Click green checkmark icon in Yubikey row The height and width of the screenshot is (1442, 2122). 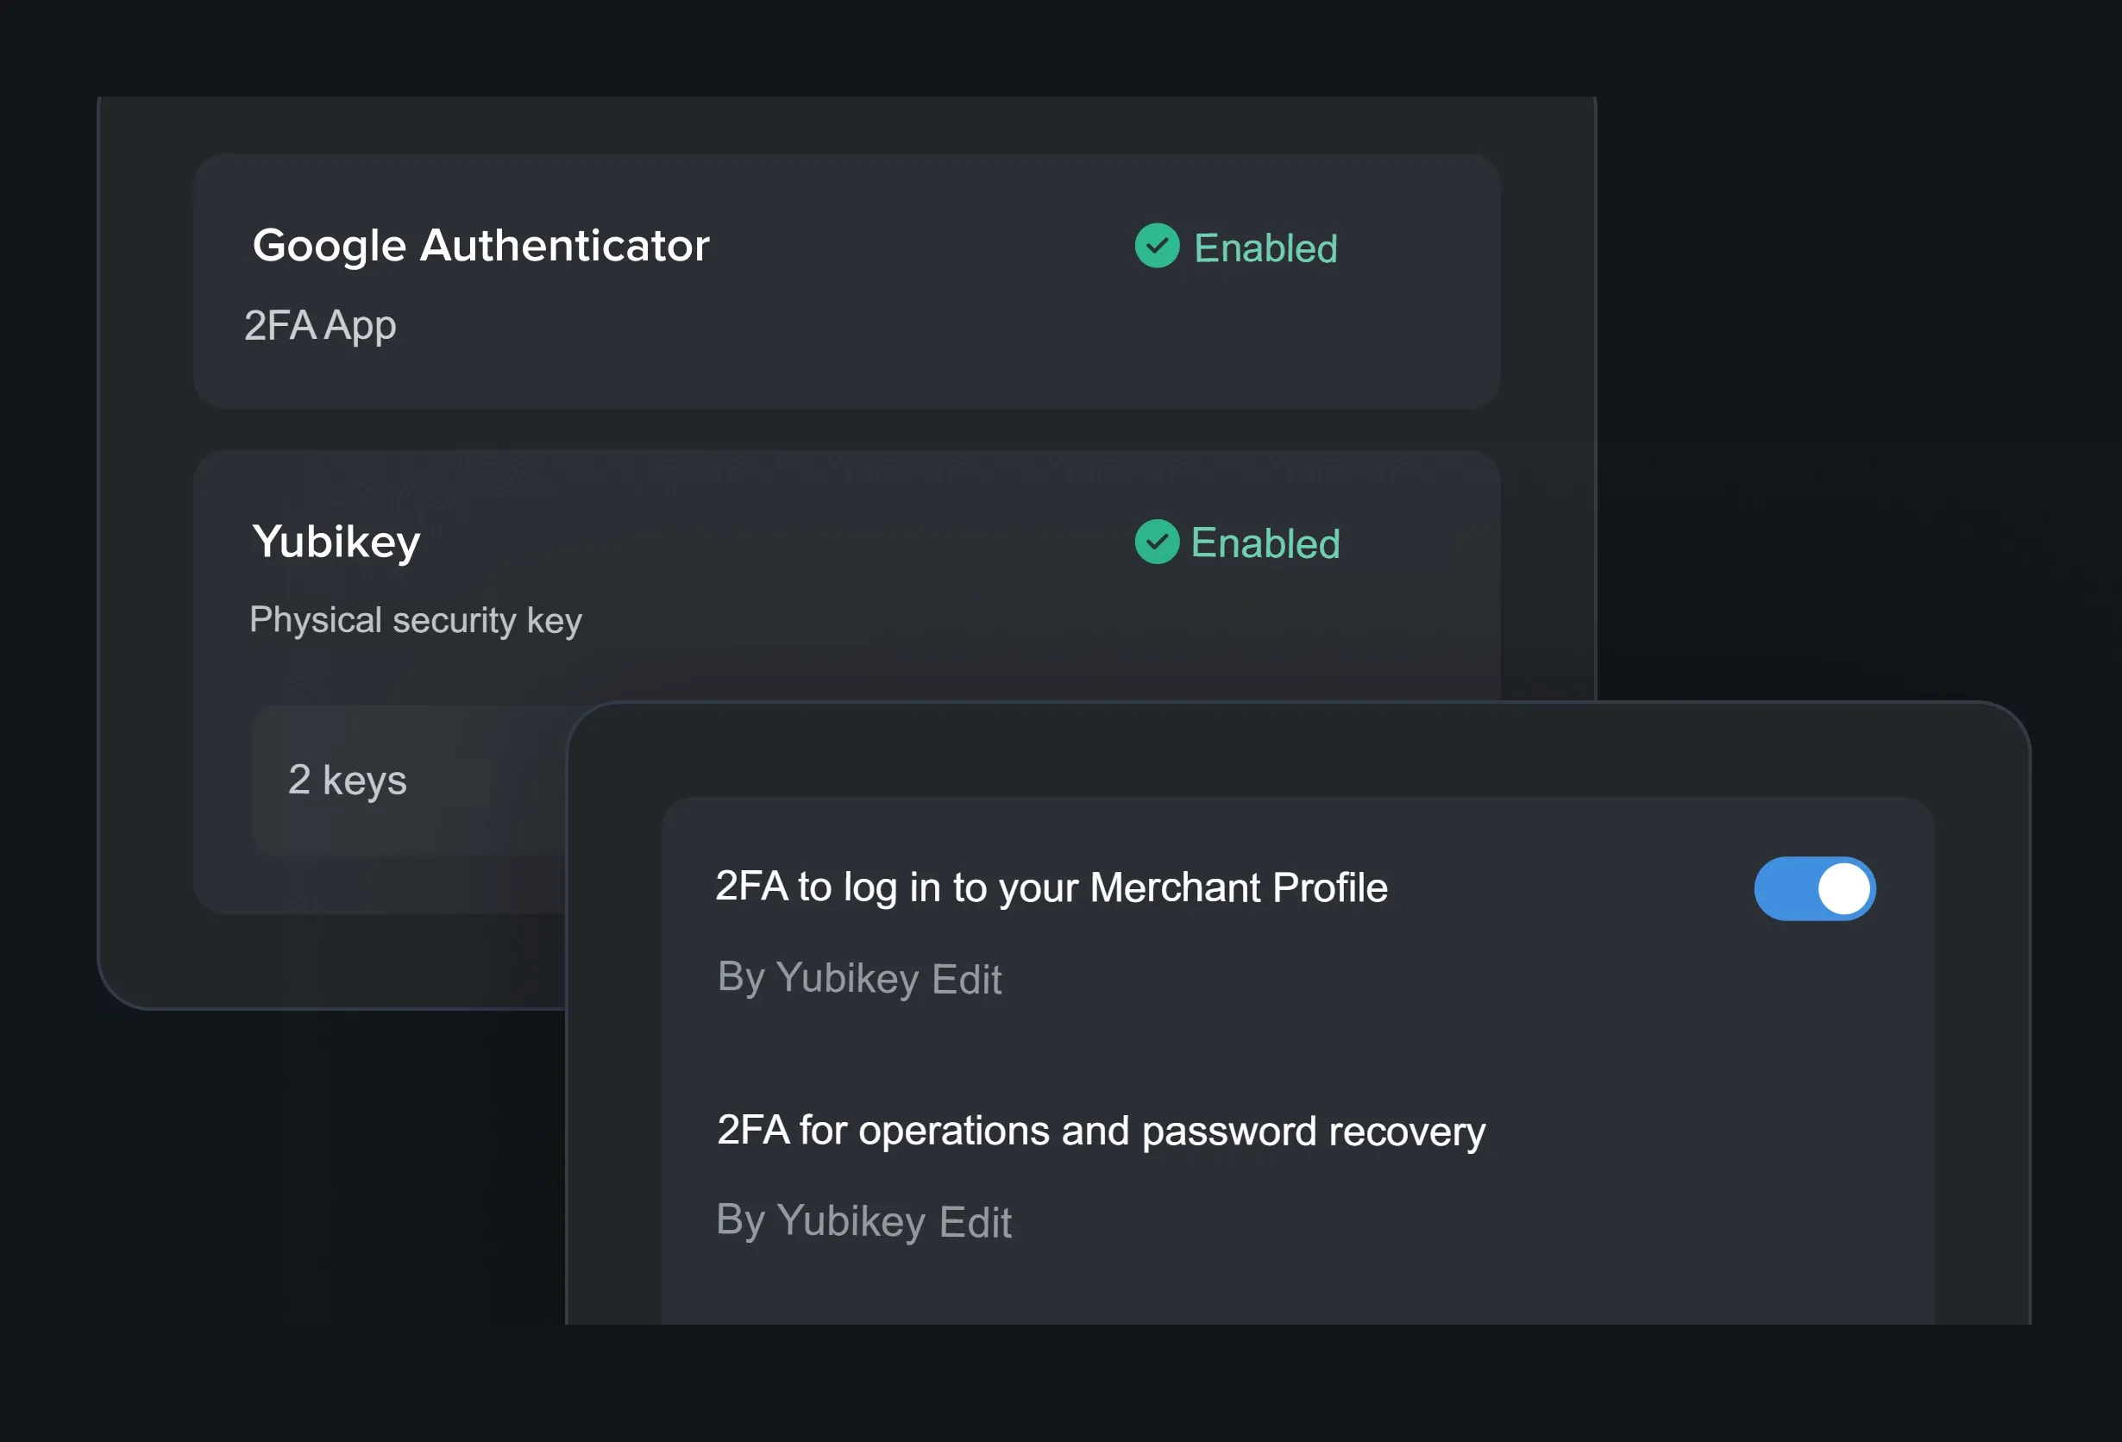pos(1157,542)
